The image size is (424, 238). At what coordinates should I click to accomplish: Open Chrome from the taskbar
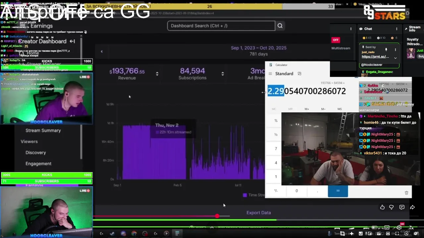click(x=134, y=234)
